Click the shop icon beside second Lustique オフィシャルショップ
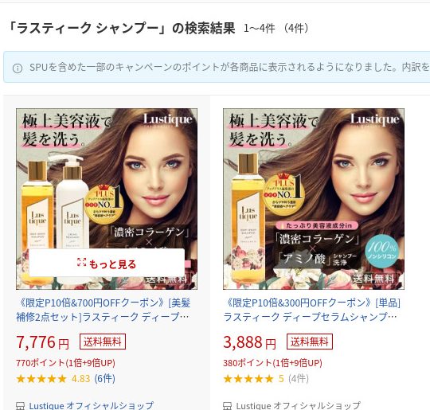This screenshot has height=410, width=430. pyautogui.click(x=227, y=405)
